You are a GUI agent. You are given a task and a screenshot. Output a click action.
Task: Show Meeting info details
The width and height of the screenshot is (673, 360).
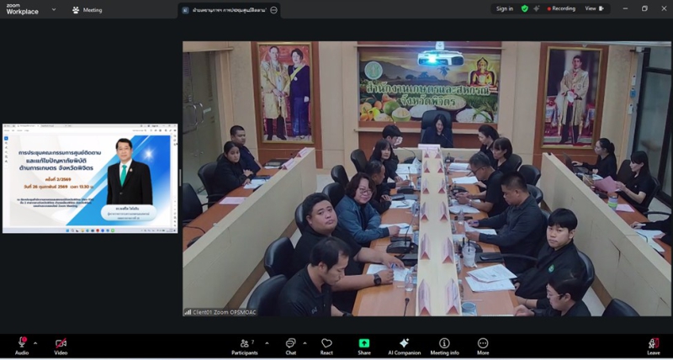444,345
